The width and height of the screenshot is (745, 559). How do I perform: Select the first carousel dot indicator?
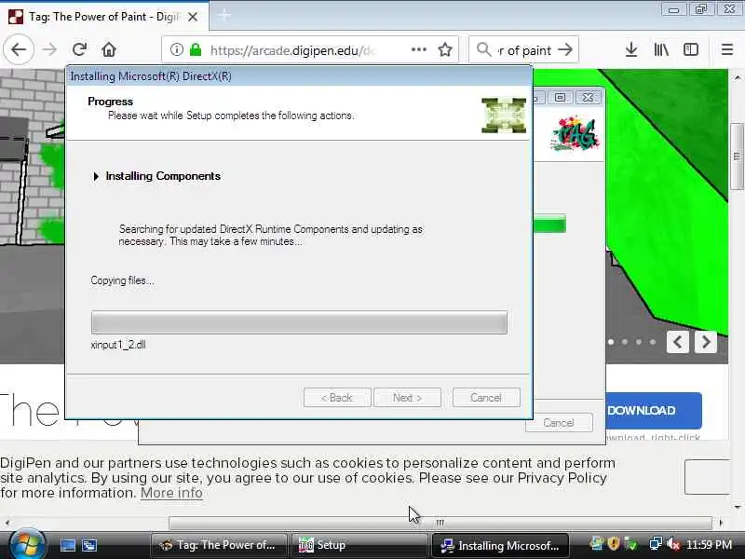611,342
